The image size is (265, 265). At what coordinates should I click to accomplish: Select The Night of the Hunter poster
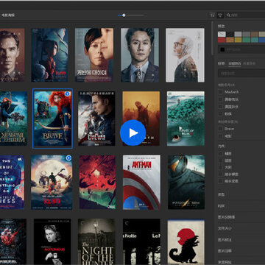tap(96, 241)
